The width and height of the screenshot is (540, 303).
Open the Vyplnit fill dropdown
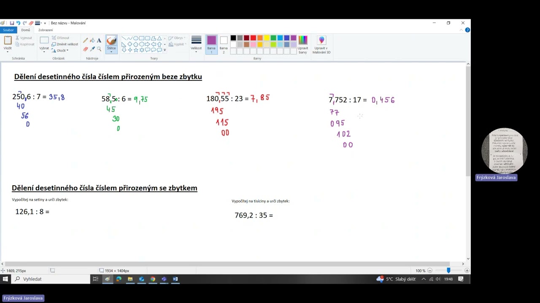point(178,44)
